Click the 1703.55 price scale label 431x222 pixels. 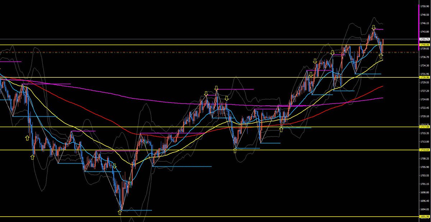[425, 176]
